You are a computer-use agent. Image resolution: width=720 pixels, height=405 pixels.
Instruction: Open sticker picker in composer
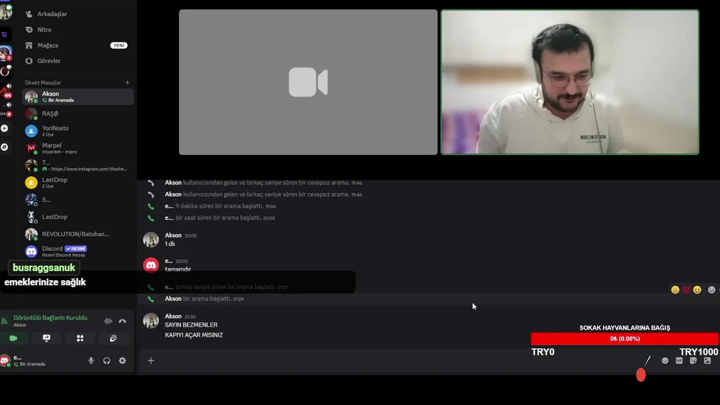pos(693,361)
